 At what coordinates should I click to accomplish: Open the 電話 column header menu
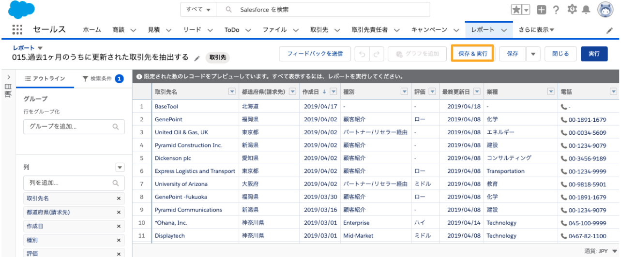(x=614, y=92)
